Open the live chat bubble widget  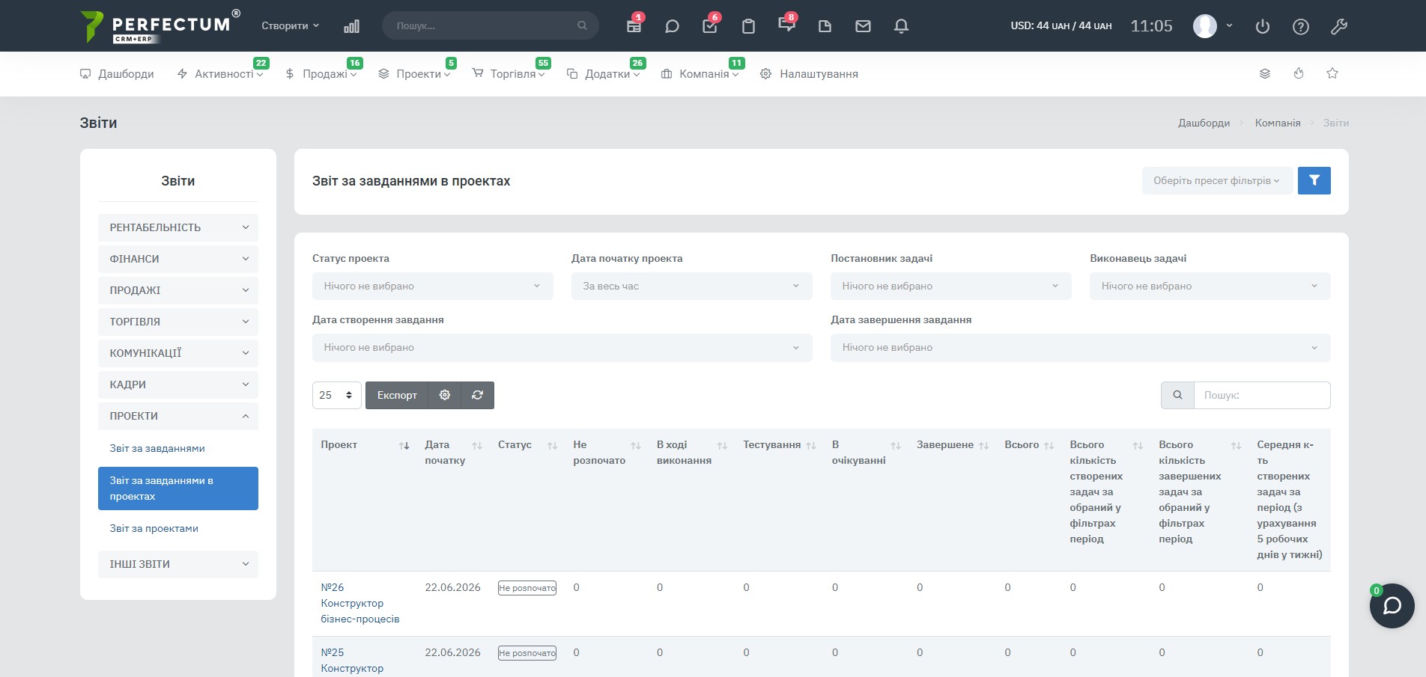1392,606
